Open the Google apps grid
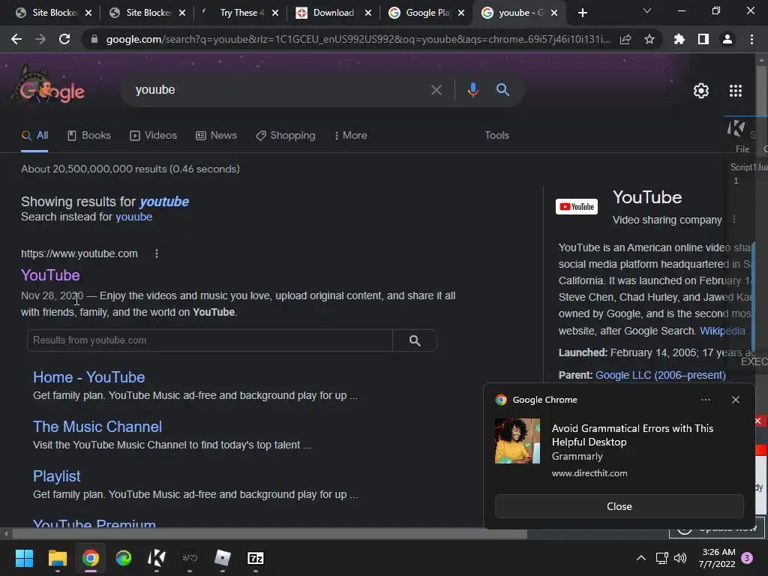This screenshot has height=576, width=768. coord(736,91)
